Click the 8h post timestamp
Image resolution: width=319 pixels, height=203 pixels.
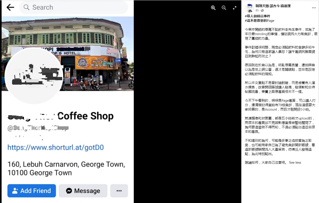pyautogui.click(x=257, y=10)
